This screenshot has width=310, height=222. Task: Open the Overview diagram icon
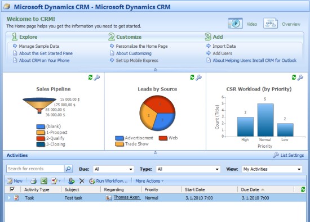(271, 23)
